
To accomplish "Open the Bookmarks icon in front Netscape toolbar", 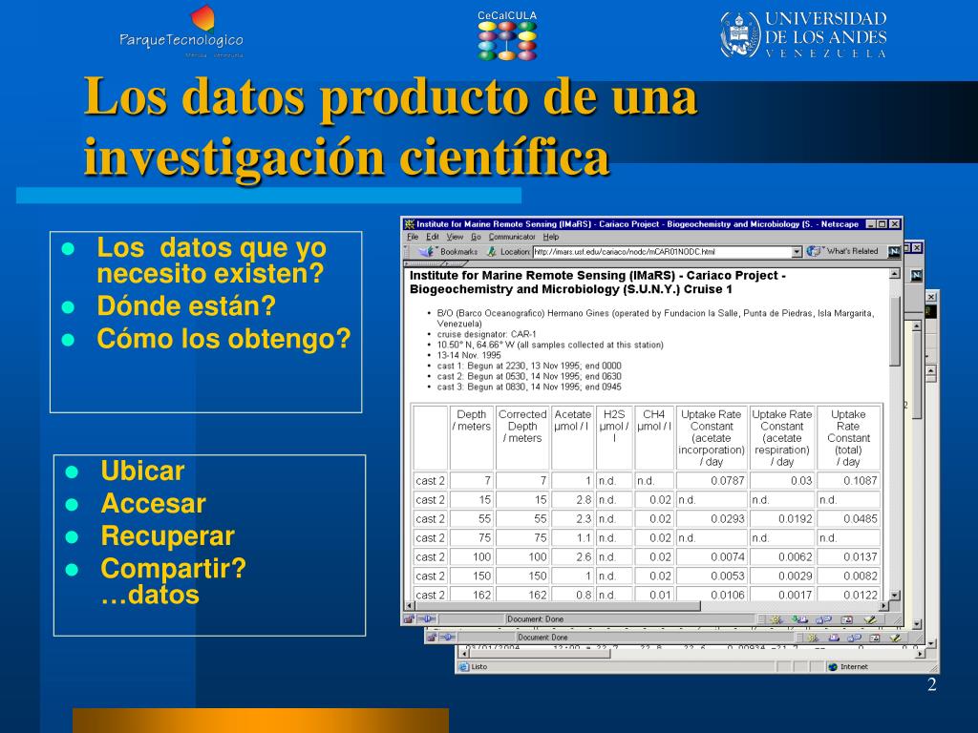I will [x=427, y=251].
